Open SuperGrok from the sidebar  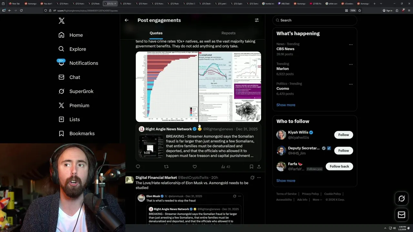pos(76,91)
